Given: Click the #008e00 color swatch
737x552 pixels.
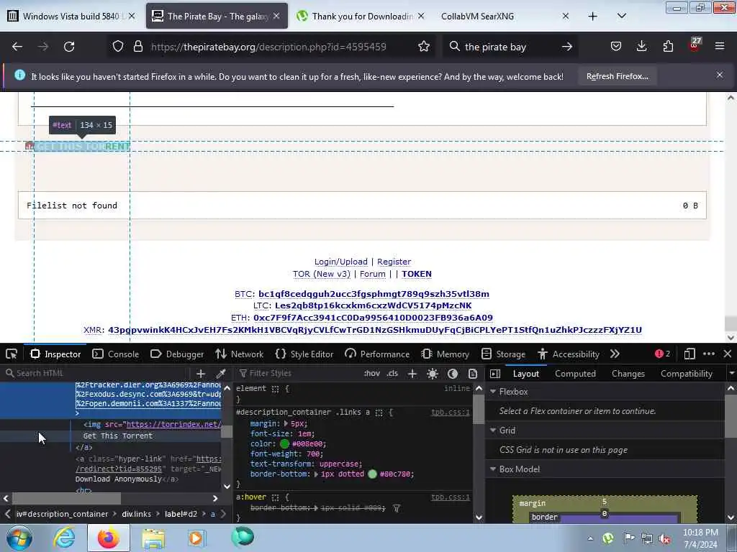Looking at the screenshot, I should click(x=284, y=443).
